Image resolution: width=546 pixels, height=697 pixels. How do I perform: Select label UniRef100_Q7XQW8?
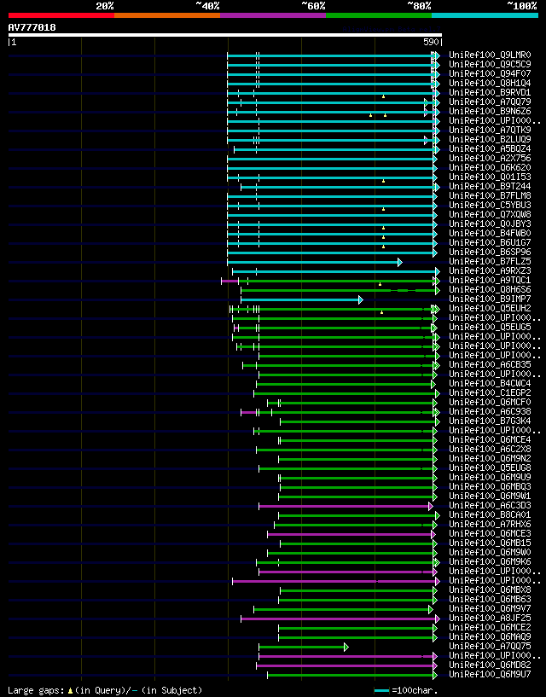pos(490,215)
